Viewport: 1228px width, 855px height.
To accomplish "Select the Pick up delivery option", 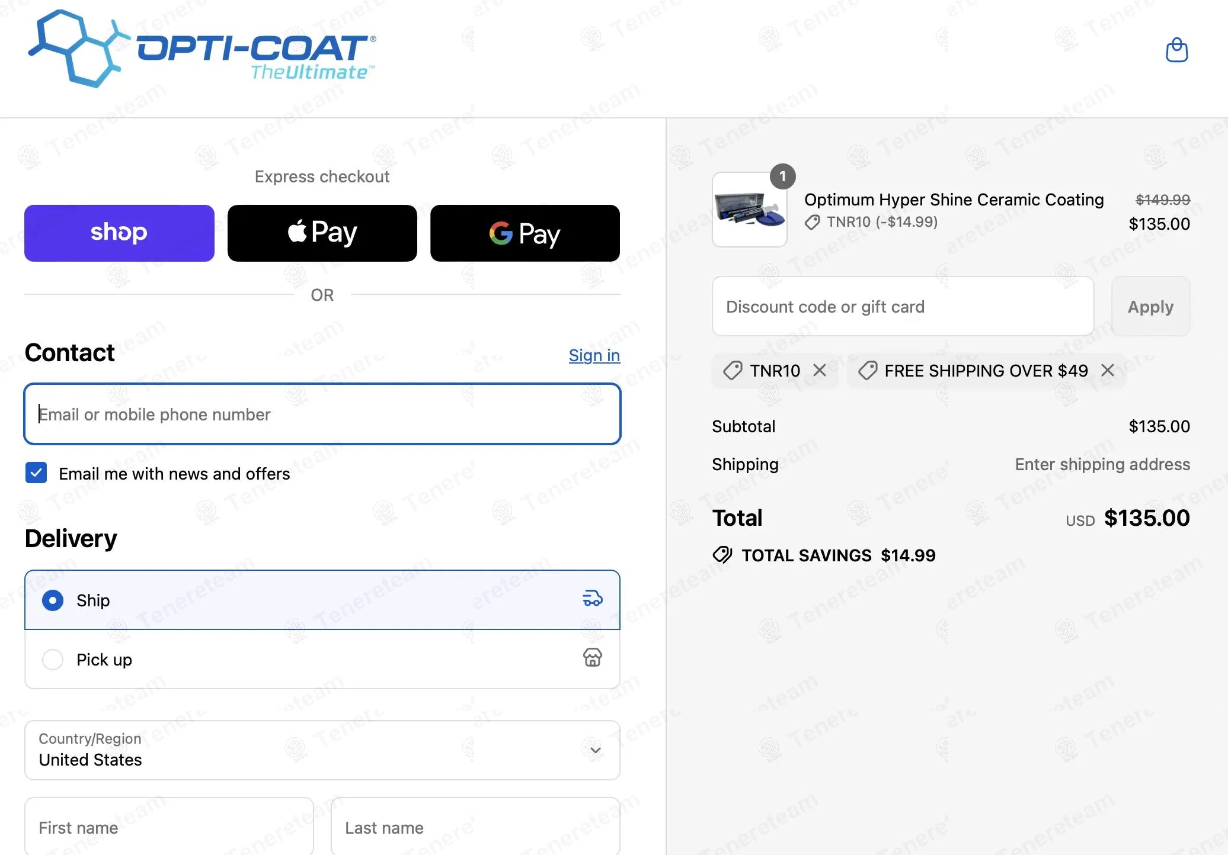I will pos(322,659).
